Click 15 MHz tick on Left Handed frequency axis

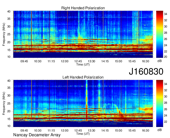point(9,119)
